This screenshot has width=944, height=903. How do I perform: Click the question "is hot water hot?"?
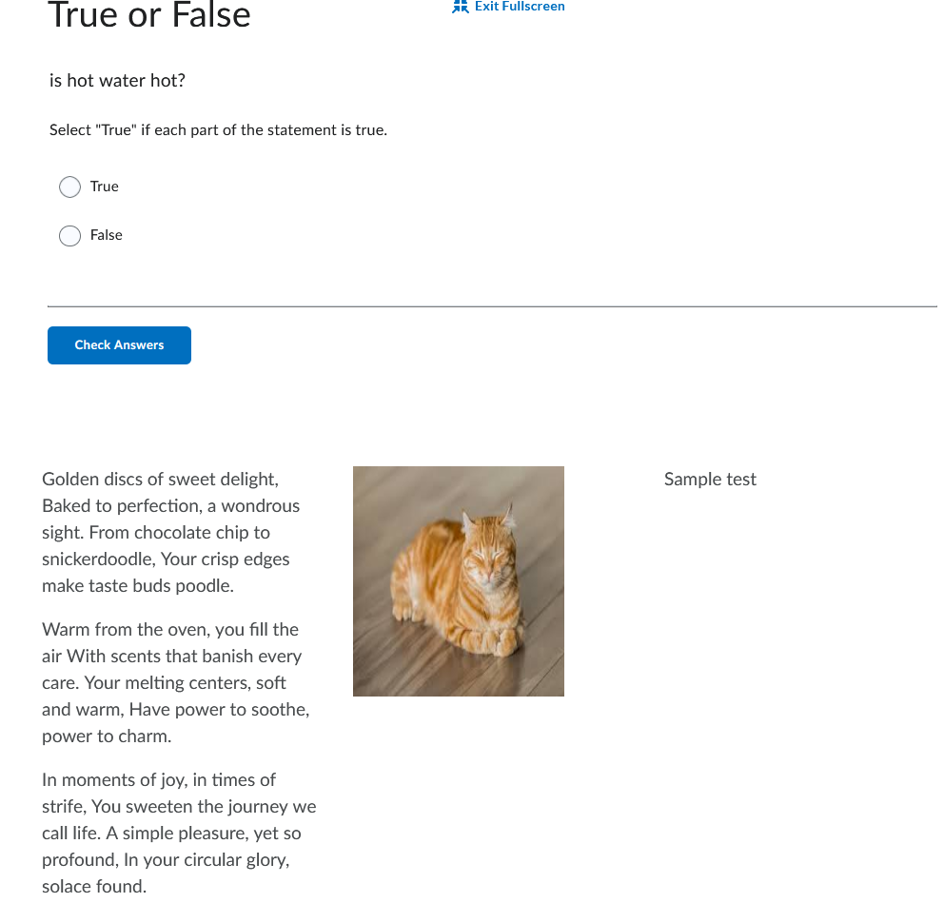(x=117, y=81)
